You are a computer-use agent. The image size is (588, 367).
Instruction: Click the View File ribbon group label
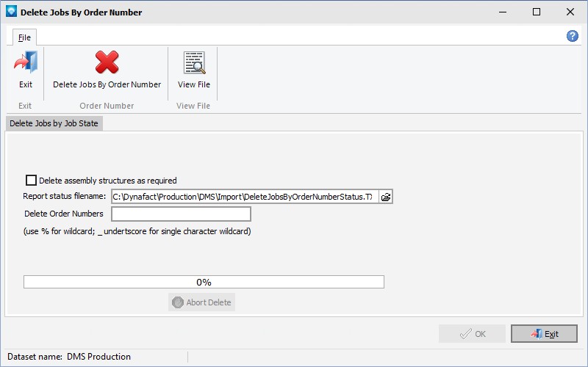(x=193, y=106)
